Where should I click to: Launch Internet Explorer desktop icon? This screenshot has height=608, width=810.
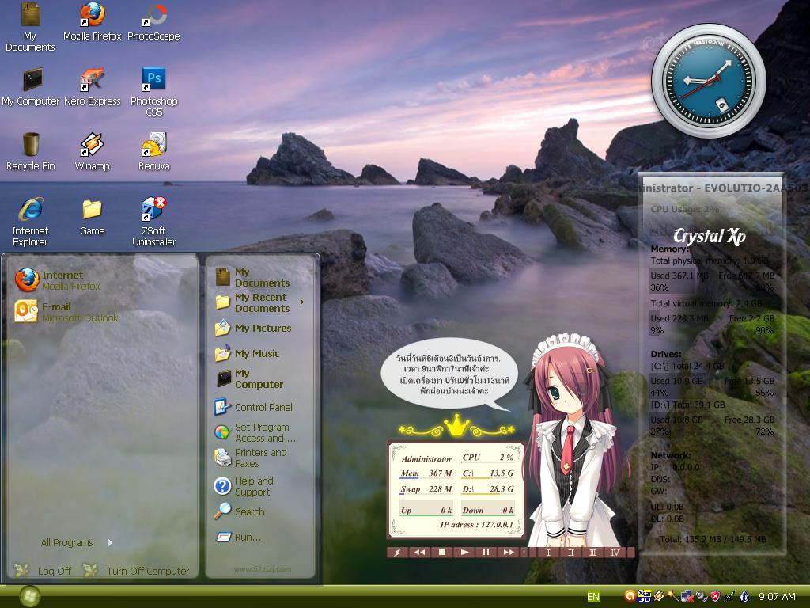click(31, 222)
